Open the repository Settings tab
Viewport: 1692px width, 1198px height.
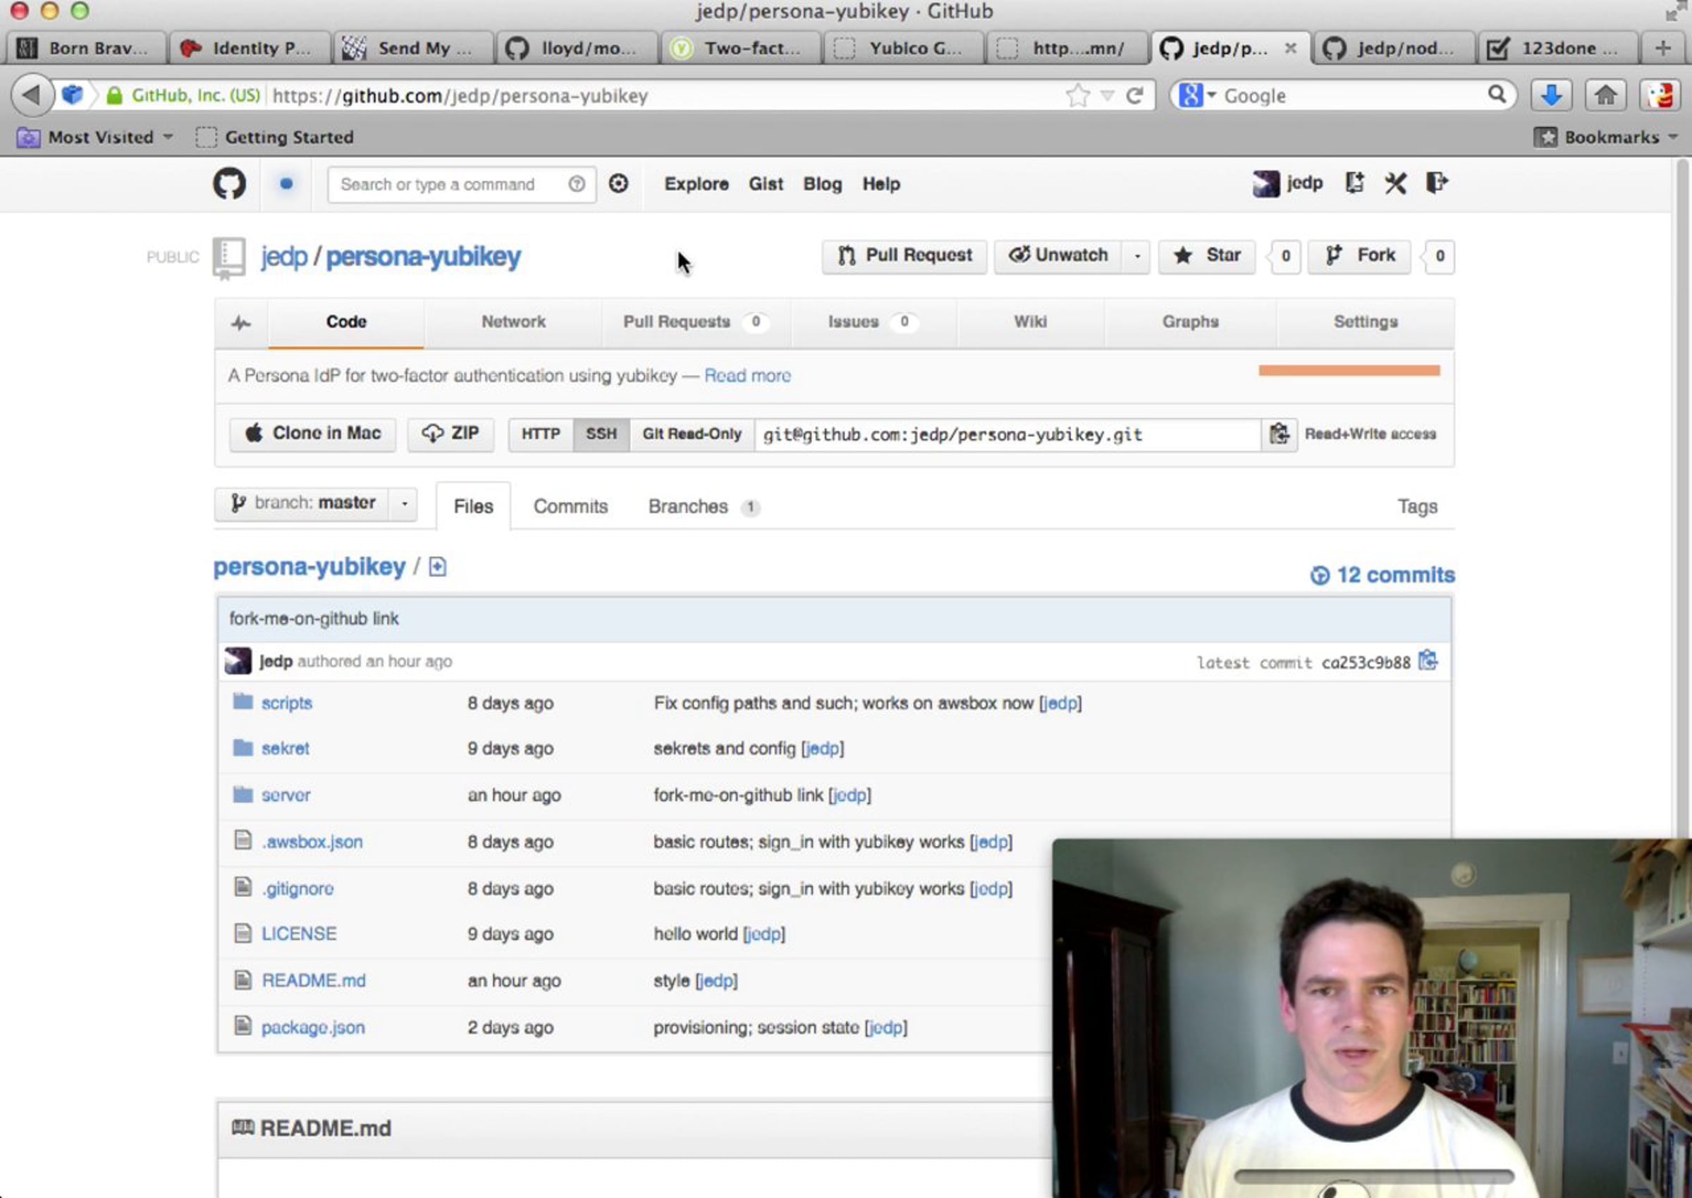[1366, 322]
